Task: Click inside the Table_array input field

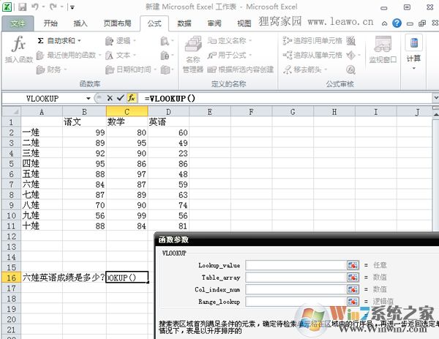Action: click(295, 277)
